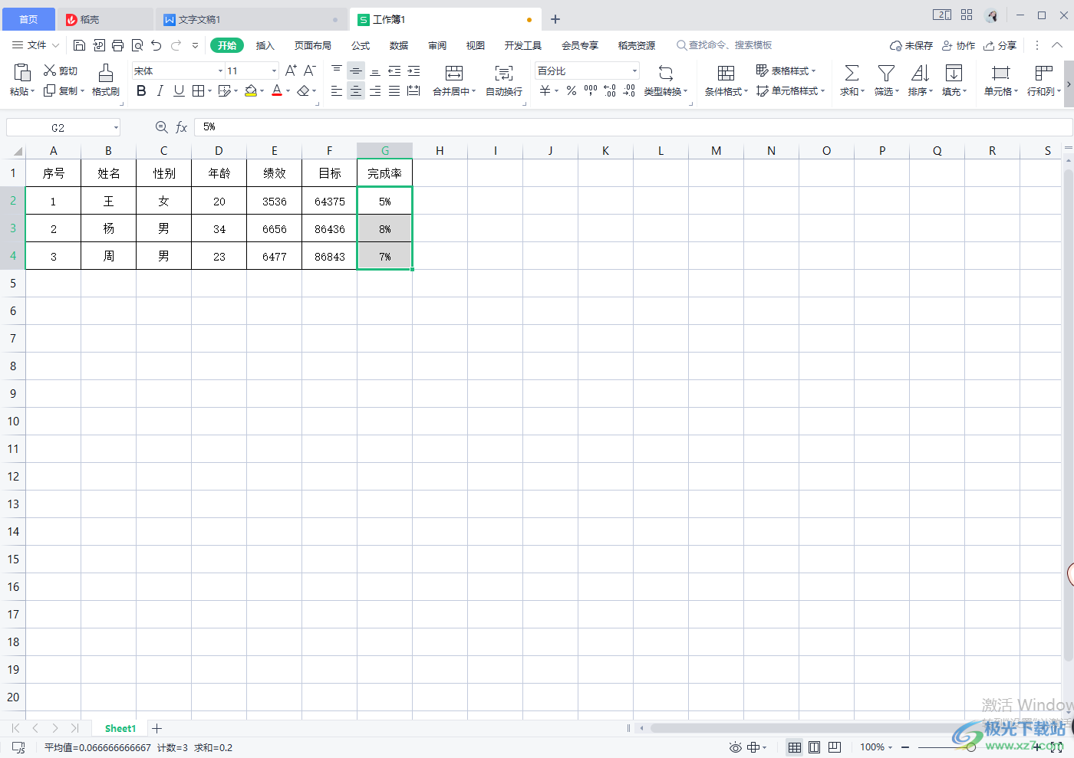1074x758 pixels.
Task: Align text to top
Action: [x=337, y=71]
